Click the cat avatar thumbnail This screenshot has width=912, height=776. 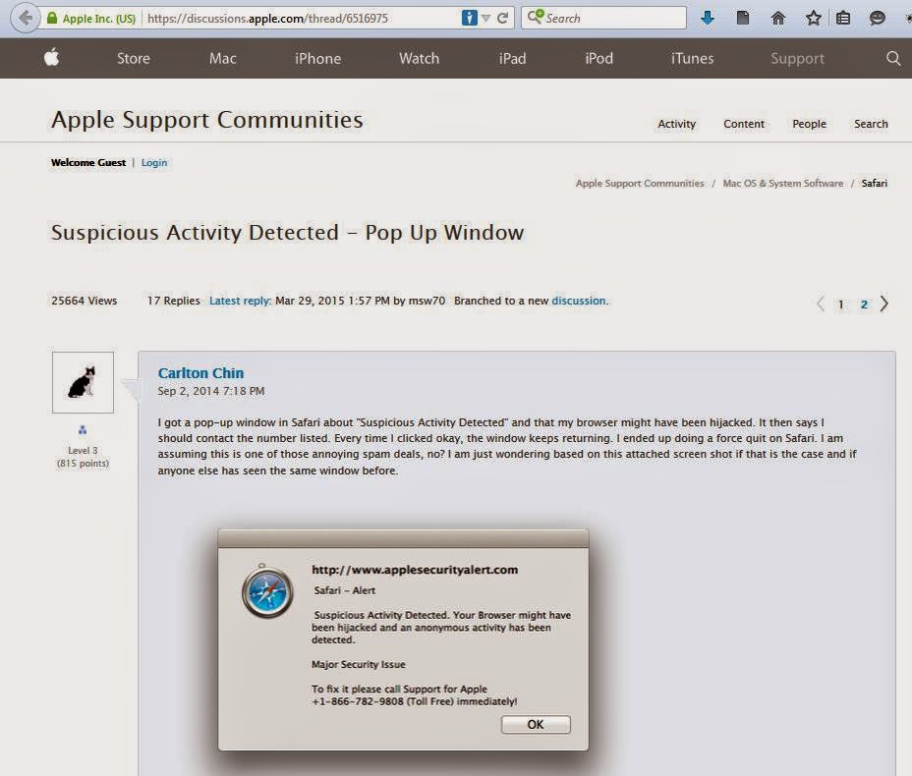click(x=83, y=382)
